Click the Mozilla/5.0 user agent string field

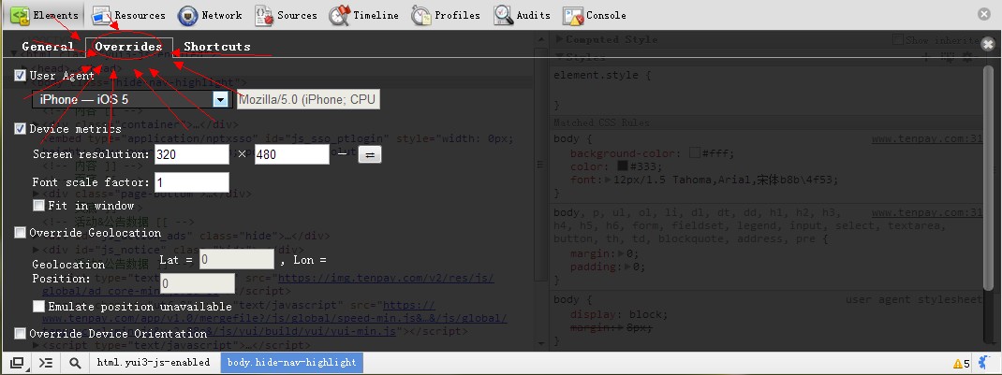[x=308, y=99]
